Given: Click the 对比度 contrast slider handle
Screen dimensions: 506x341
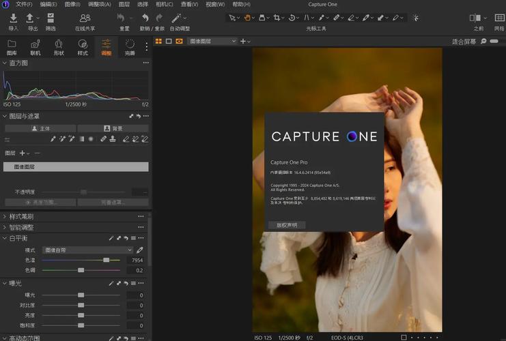Looking at the screenshot, I should click(x=81, y=306).
